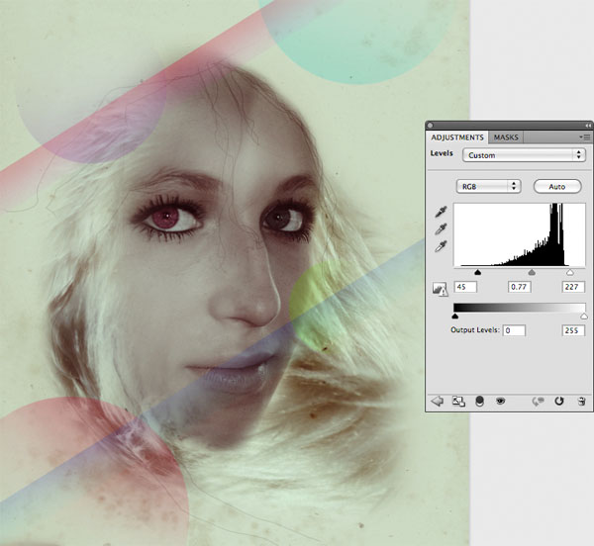
Task: Click the highlight input field showing 227
Action: pos(573,287)
